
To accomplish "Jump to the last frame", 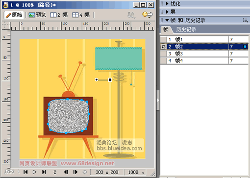I will click(44, 172).
